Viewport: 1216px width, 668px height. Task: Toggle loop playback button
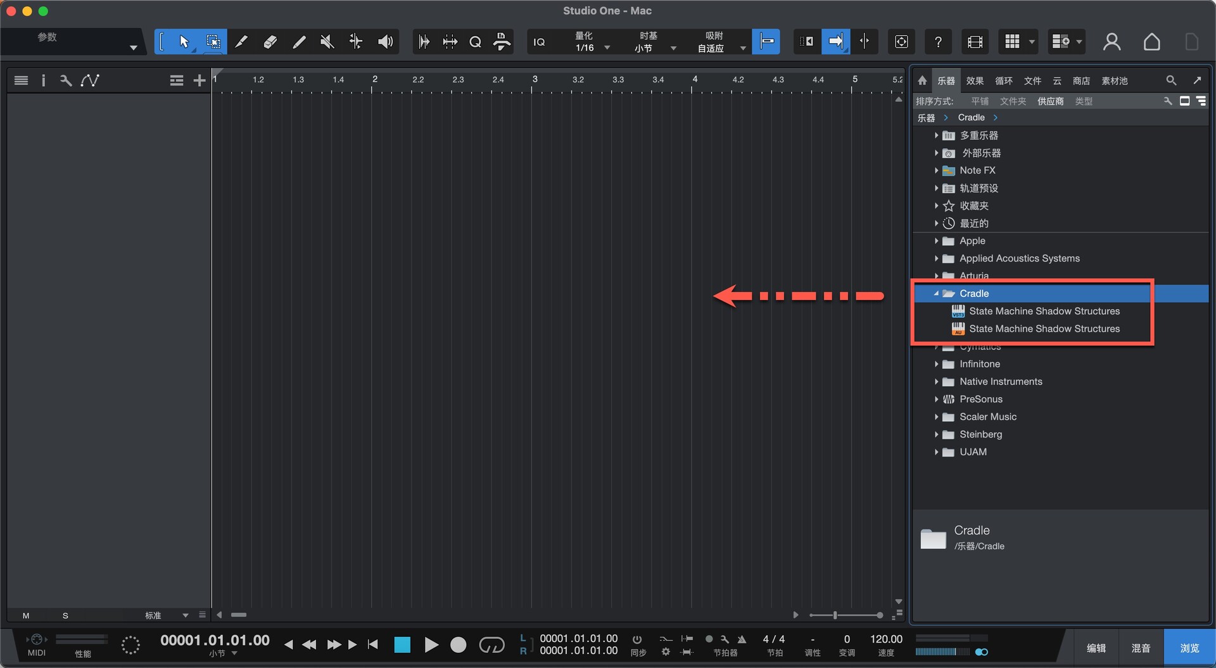point(491,645)
